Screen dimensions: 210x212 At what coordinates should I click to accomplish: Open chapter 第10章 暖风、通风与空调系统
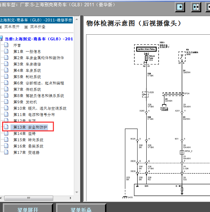point(40,108)
